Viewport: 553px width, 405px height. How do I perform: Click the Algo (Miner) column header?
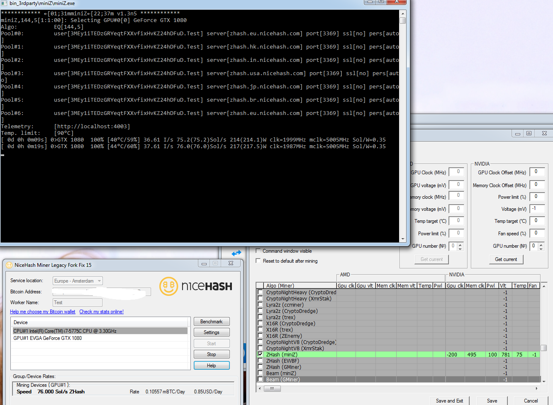[x=300, y=285]
